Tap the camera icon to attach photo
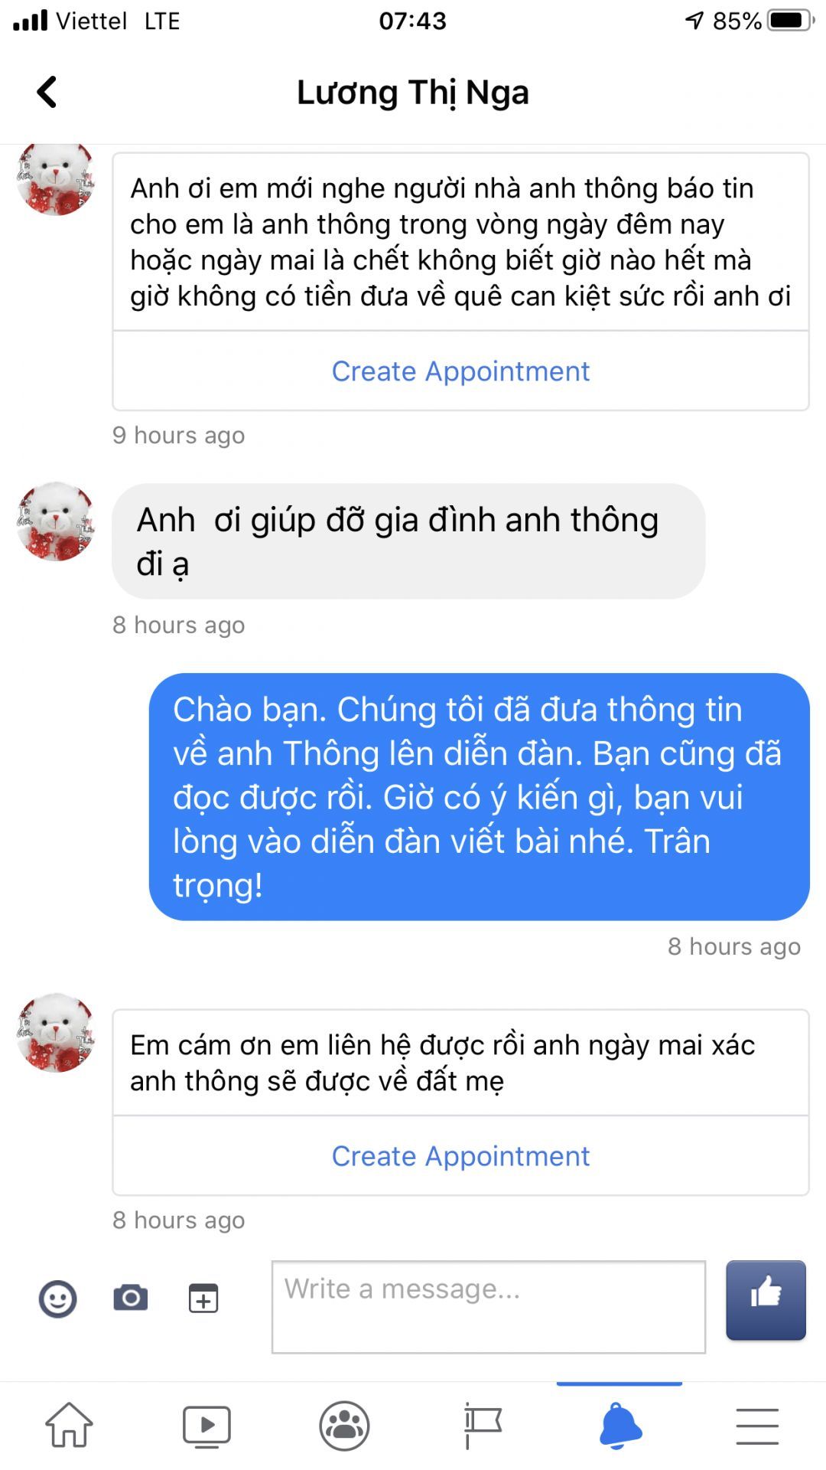This screenshot has height=1470, width=826. (131, 1298)
